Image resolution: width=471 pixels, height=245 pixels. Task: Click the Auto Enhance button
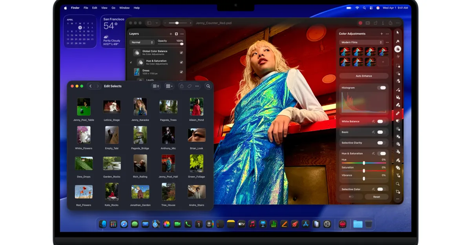364,76
